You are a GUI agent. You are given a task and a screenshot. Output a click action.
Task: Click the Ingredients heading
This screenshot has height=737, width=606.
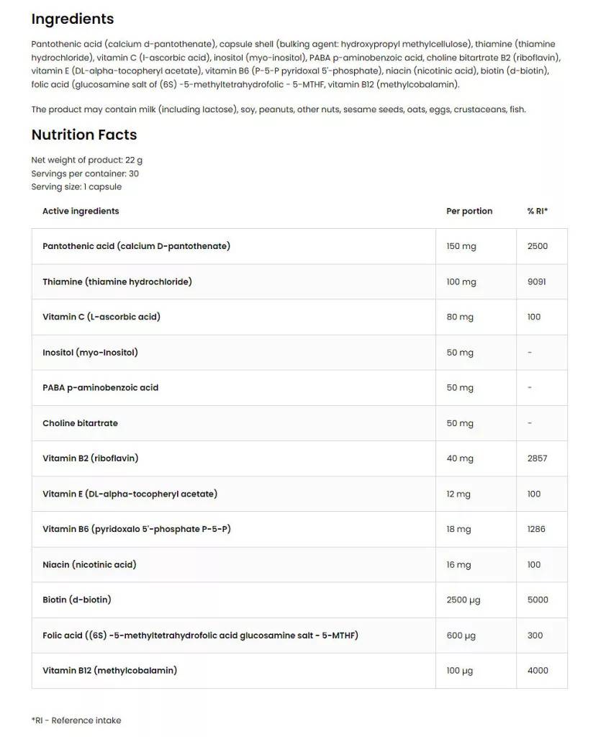pyautogui.click(x=73, y=19)
